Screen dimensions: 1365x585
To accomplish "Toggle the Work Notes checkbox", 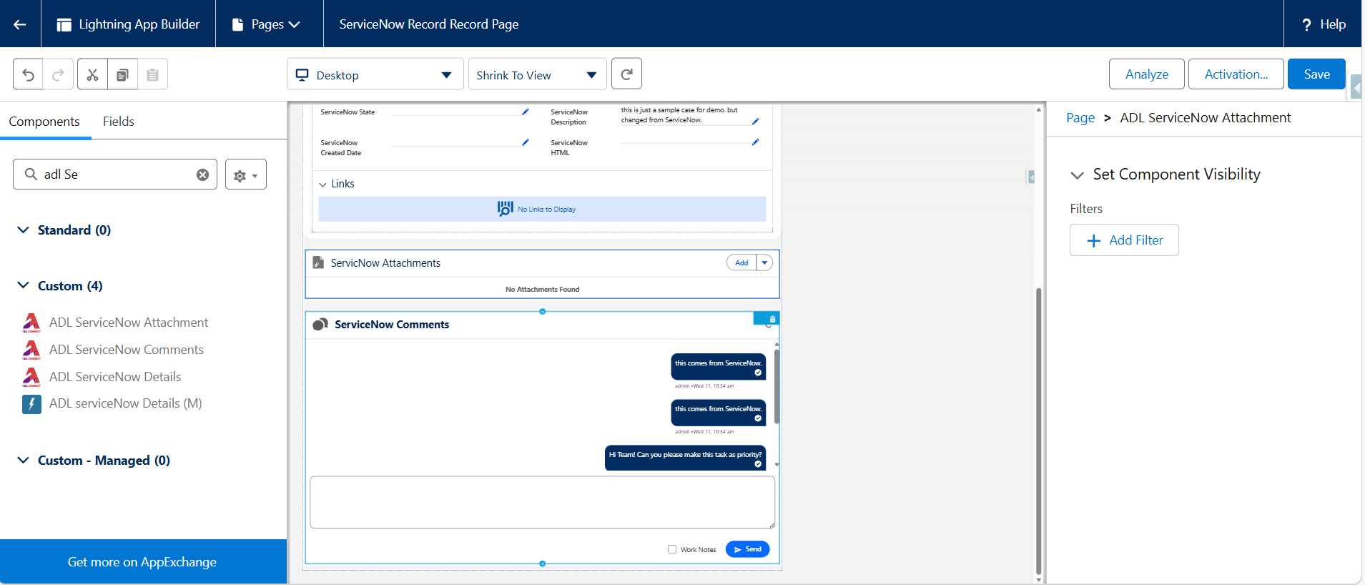I will [672, 549].
